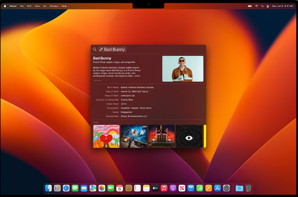
Task: Open the App Store from the Dock
Action: tap(218, 188)
